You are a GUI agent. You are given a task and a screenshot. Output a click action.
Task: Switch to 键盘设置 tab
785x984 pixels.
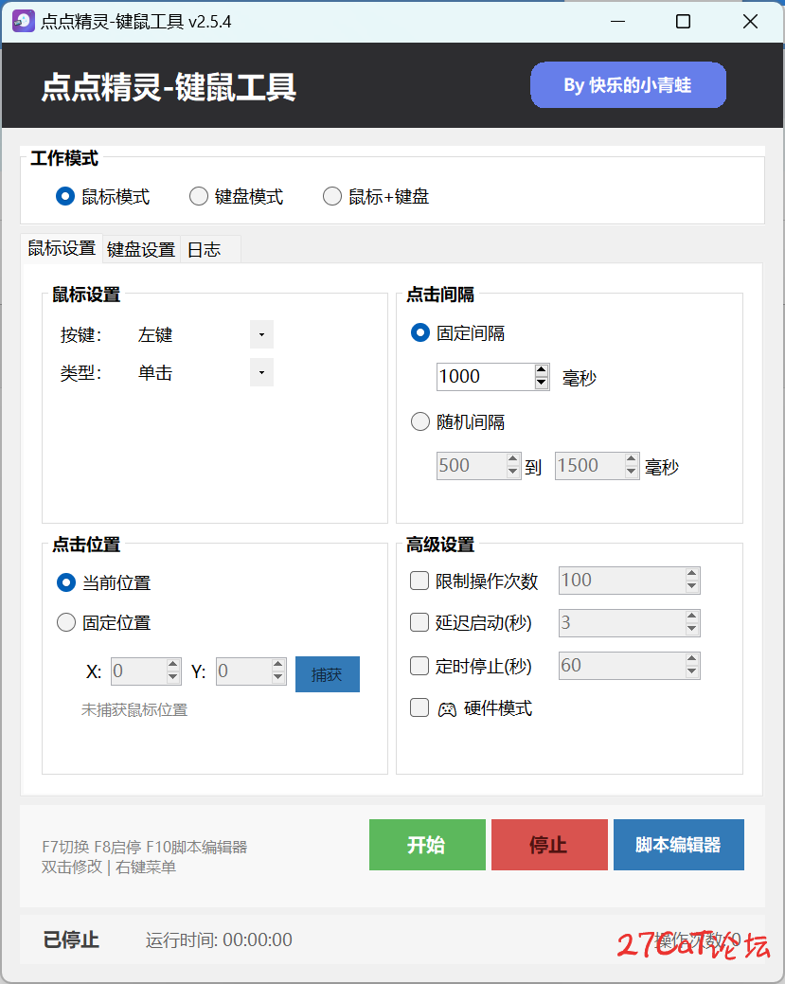[x=141, y=250]
